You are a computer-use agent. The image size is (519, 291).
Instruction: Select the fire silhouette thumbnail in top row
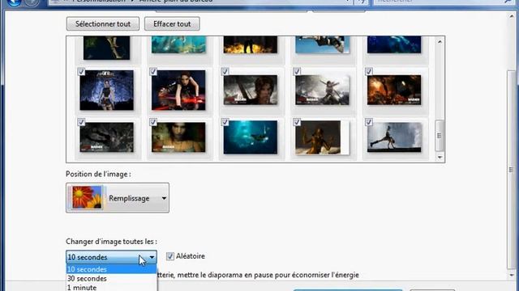click(x=251, y=44)
